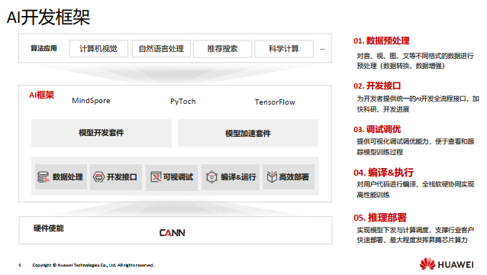Viewport: 487px width, 275px height.
Task: Select the 推荐搜索 box
Action: pos(222,49)
